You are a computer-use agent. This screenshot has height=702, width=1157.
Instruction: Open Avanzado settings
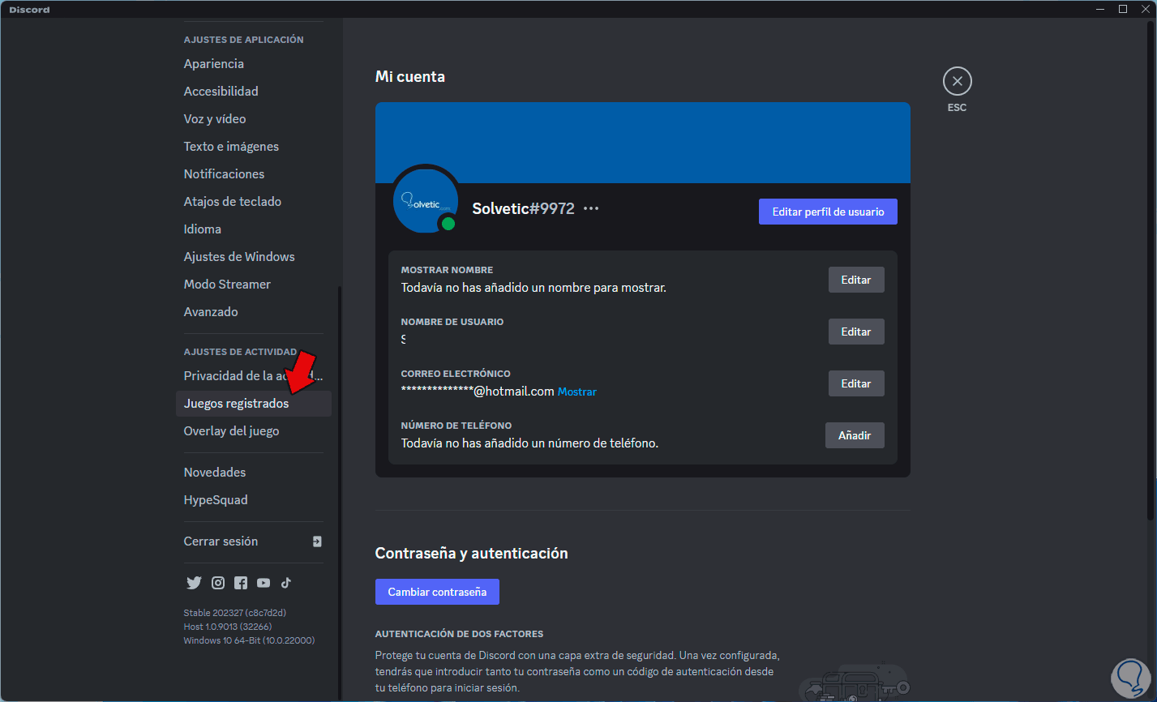click(254, 312)
